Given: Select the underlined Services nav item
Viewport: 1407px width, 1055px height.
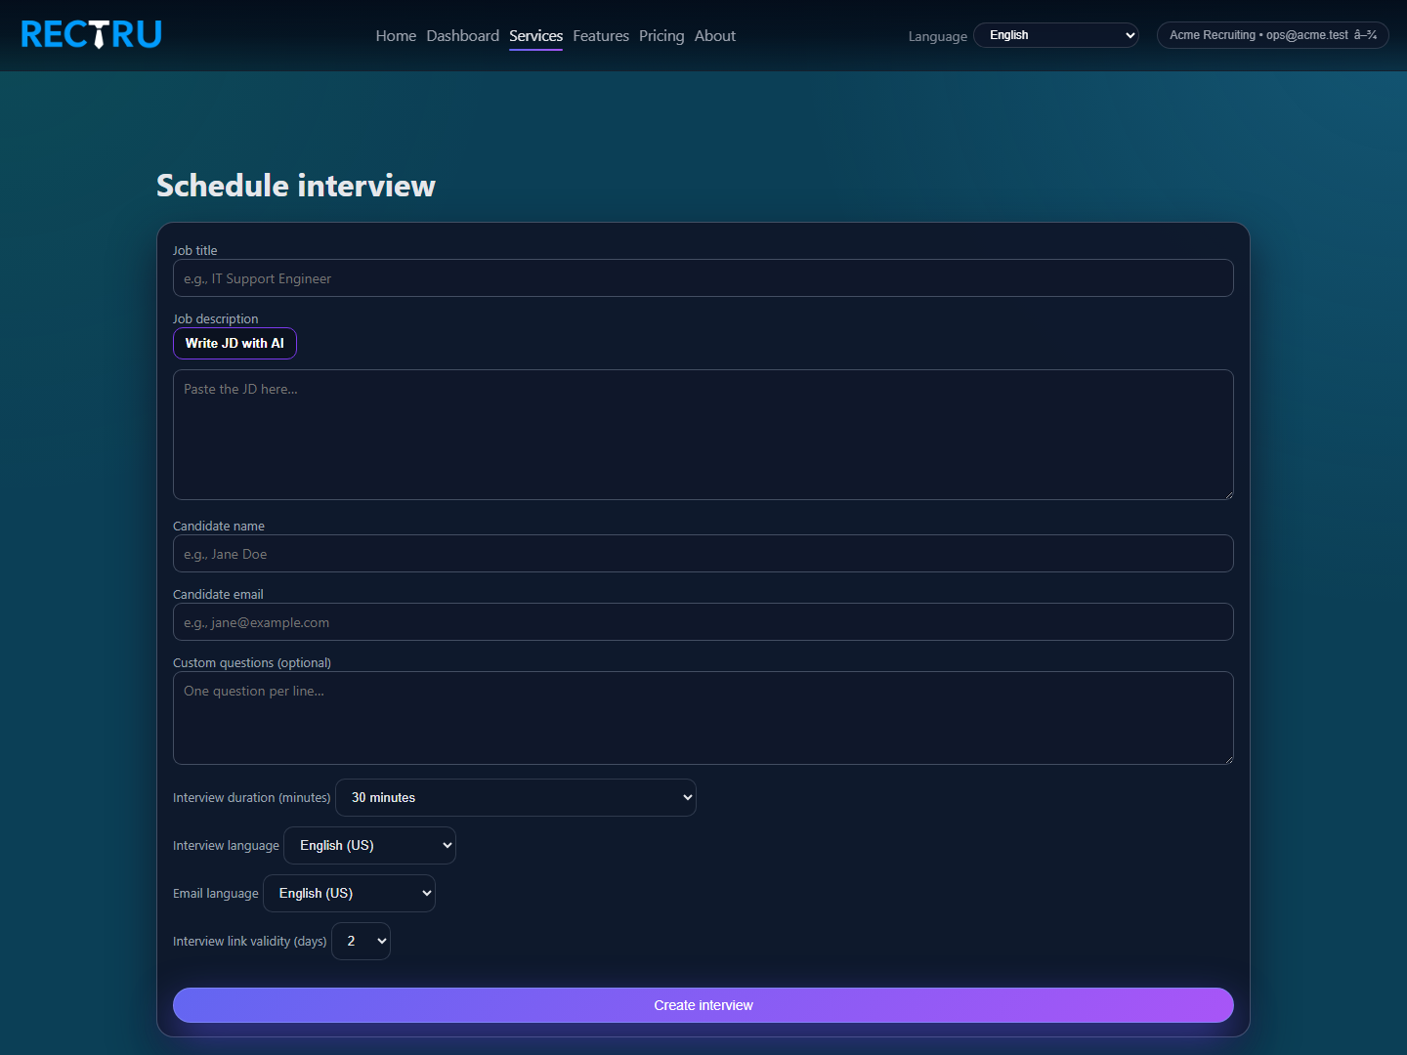Looking at the screenshot, I should [535, 35].
